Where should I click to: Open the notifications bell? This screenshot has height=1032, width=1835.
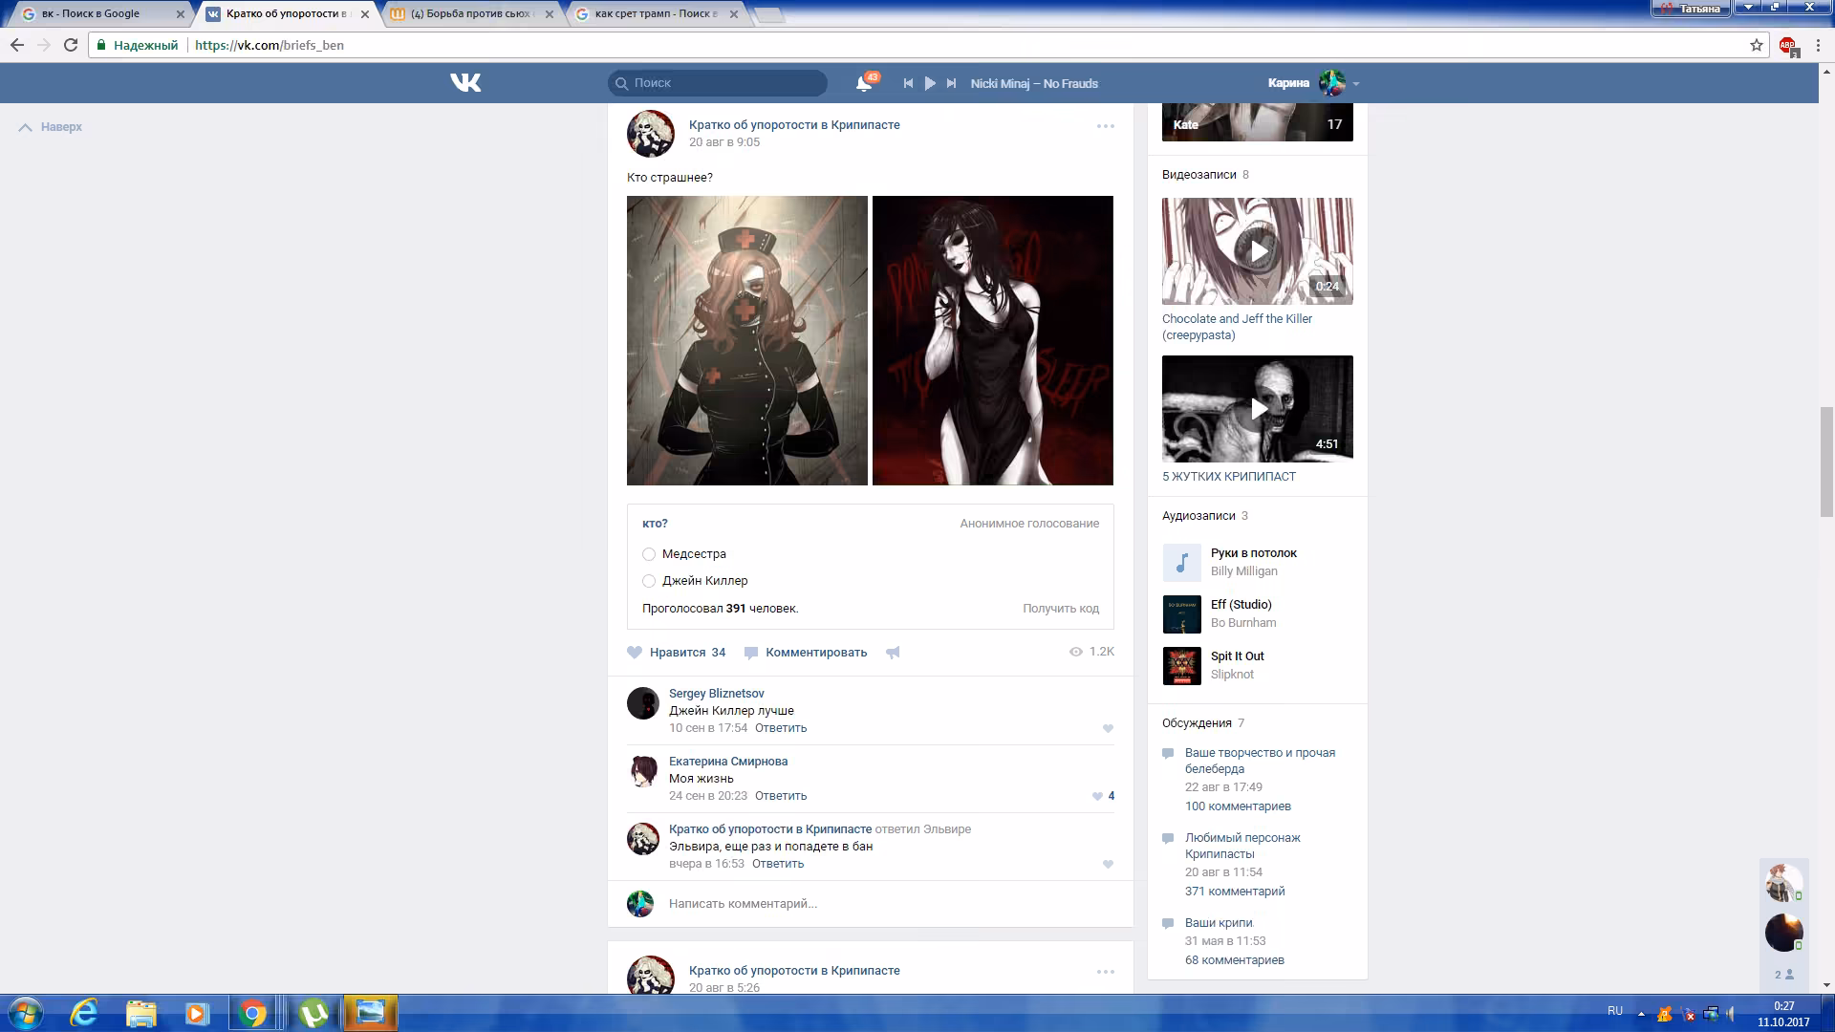[864, 83]
